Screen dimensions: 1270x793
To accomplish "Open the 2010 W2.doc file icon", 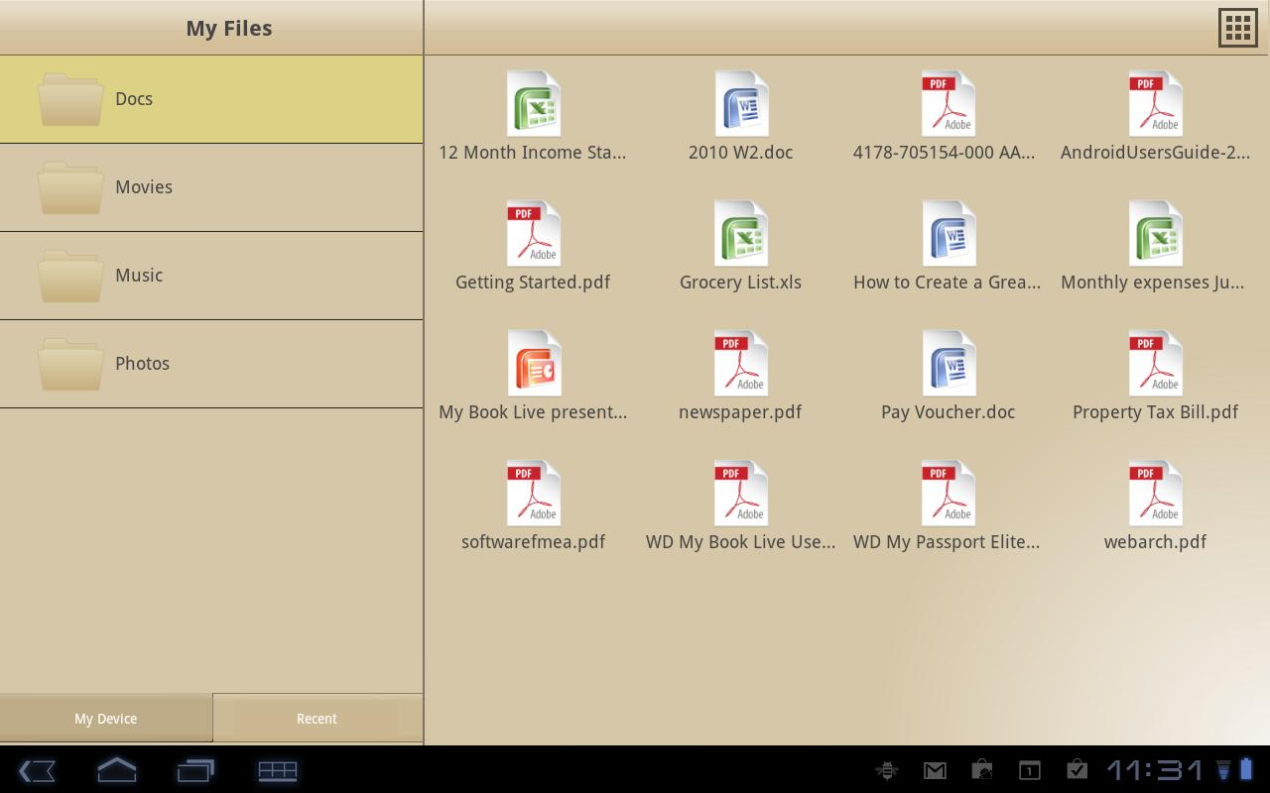I will point(740,103).
